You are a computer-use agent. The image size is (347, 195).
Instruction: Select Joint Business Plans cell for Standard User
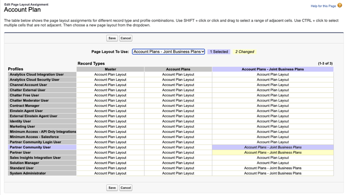273,168
